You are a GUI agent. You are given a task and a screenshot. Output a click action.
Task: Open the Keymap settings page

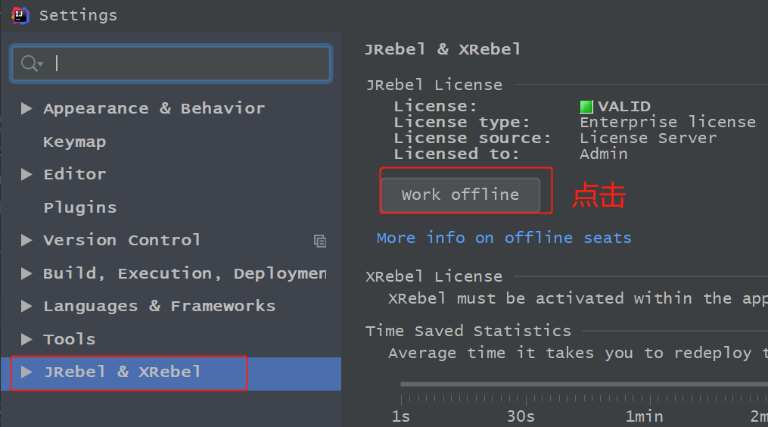pos(74,142)
